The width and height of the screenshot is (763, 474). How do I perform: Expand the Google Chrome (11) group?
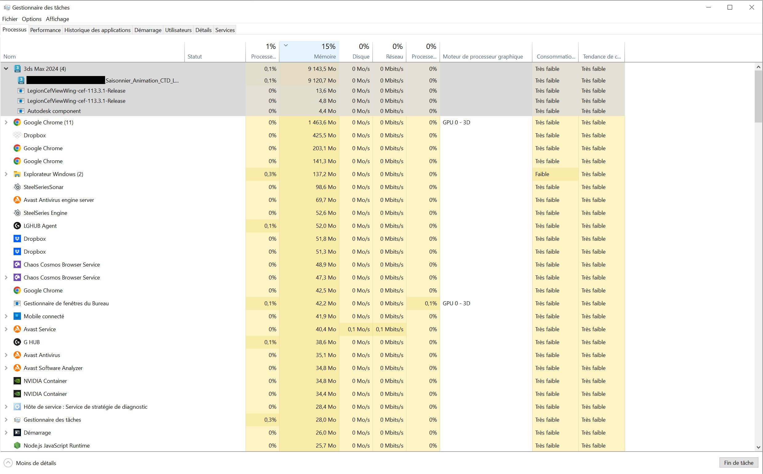pyautogui.click(x=6, y=123)
